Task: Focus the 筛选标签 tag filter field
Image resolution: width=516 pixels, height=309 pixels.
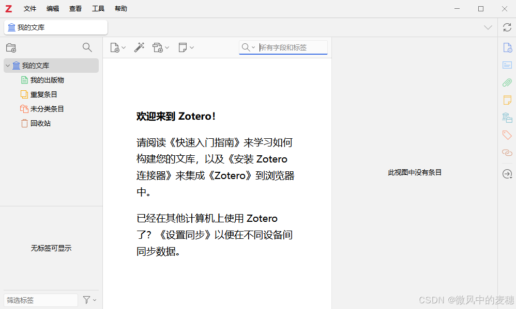Action: pyautogui.click(x=41, y=300)
